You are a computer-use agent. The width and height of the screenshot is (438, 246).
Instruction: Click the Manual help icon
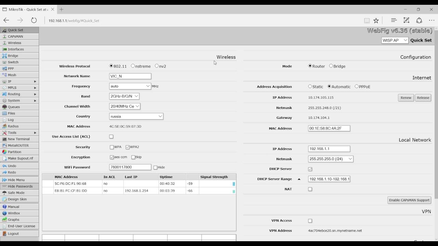(x=4, y=207)
